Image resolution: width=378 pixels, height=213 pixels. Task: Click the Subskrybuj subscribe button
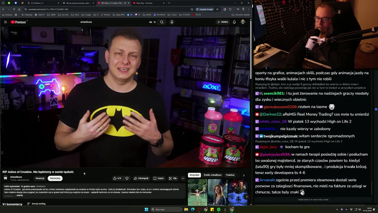point(55,178)
